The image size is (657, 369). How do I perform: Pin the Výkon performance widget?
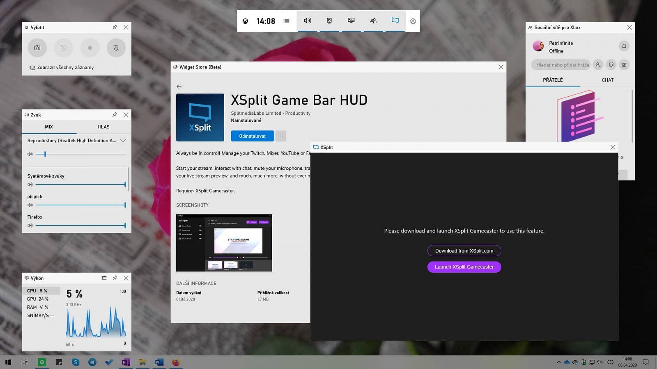[x=115, y=278]
